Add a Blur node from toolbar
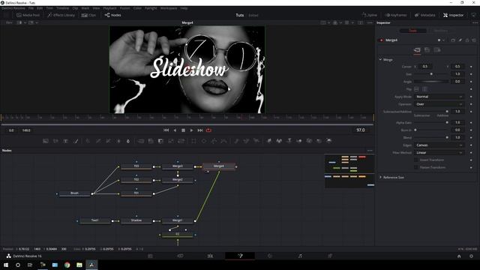Image resolution: width=480 pixels, height=270 pixels. tap(128, 141)
